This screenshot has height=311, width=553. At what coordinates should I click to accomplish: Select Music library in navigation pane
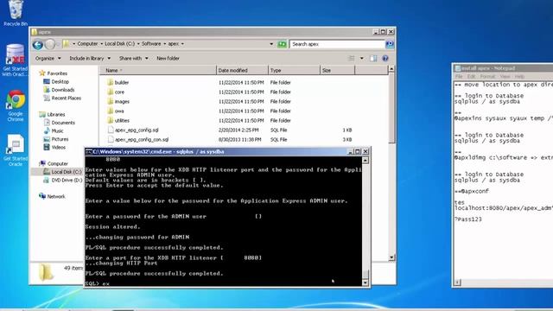[57, 130]
